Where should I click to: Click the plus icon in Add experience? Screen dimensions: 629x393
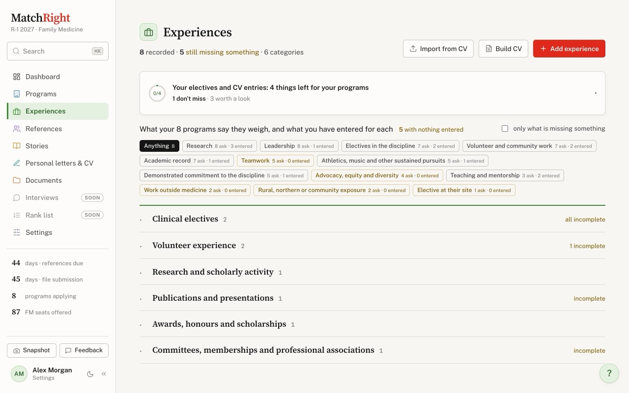point(543,49)
